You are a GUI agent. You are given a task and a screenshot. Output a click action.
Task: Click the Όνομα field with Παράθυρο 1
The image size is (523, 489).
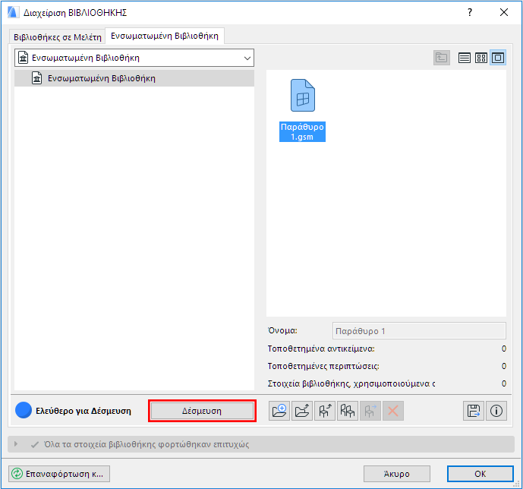coord(419,331)
